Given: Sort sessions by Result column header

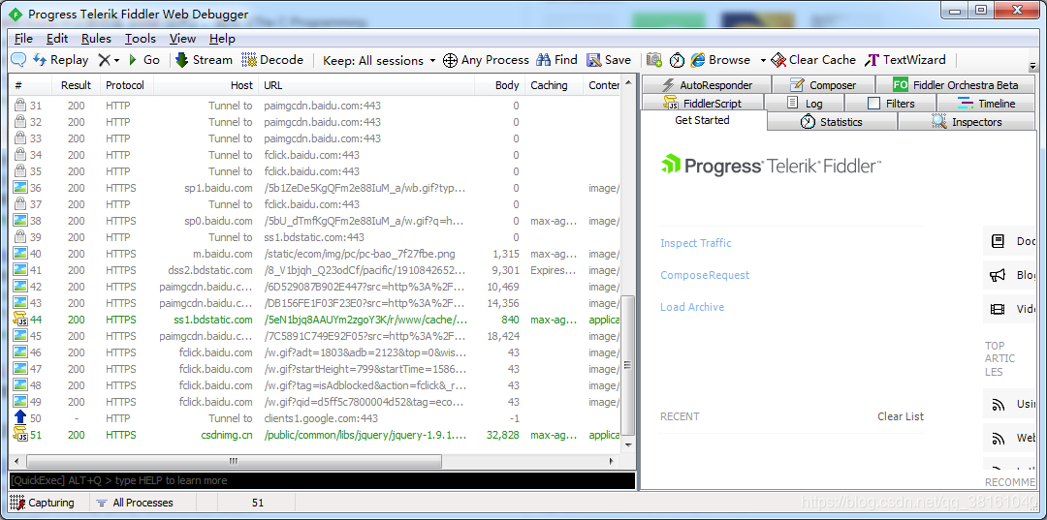Looking at the screenshot, I should point(77,85).
